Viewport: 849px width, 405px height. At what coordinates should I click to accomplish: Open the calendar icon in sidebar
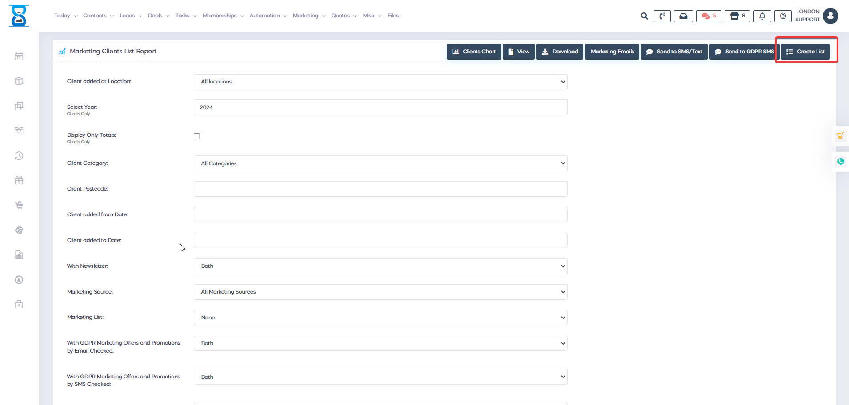point(19,56)
